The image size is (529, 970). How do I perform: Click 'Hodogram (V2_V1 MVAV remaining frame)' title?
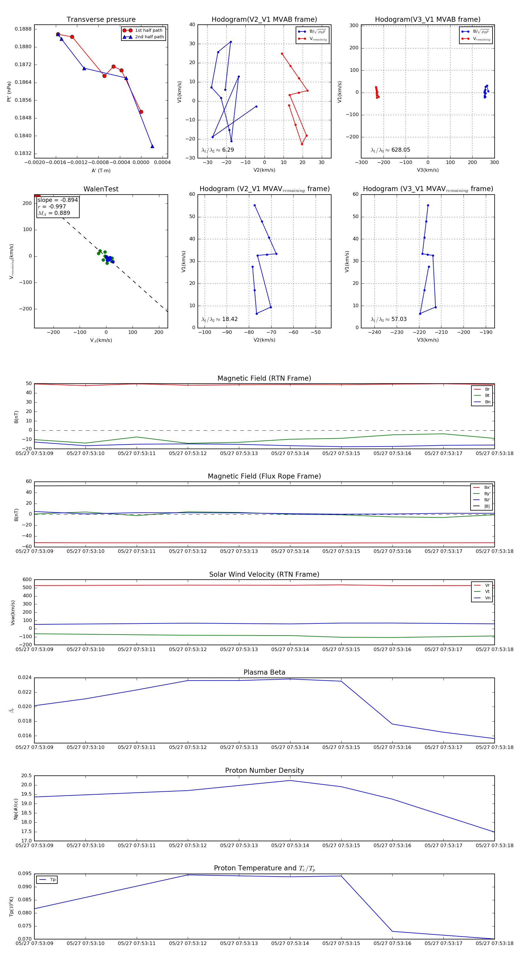coord(264,189)
